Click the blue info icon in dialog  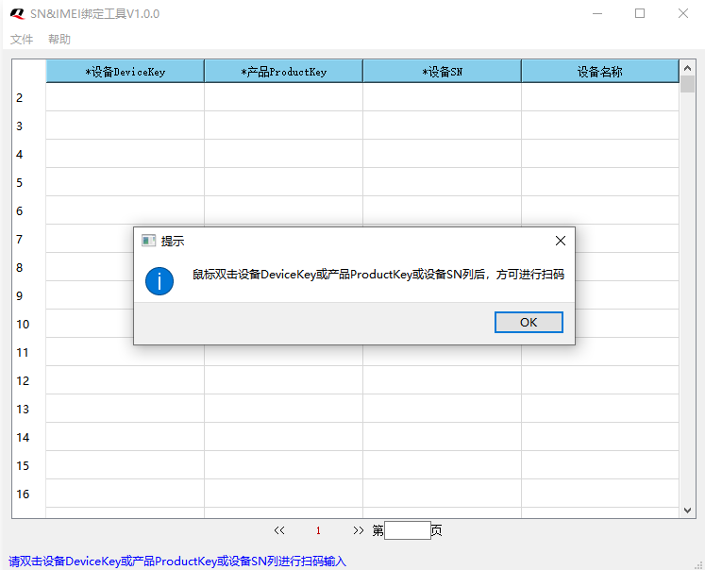pyautogui.click(x=159, y=281)
